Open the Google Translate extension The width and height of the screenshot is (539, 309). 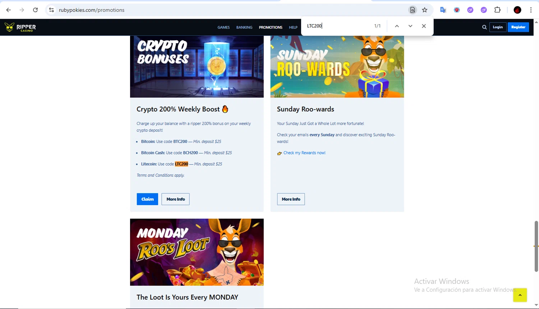click(443, 10)
